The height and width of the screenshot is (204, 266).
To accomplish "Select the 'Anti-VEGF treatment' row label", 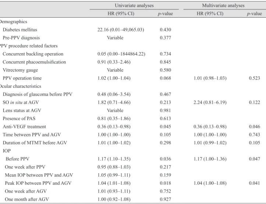I will [24, 127].
